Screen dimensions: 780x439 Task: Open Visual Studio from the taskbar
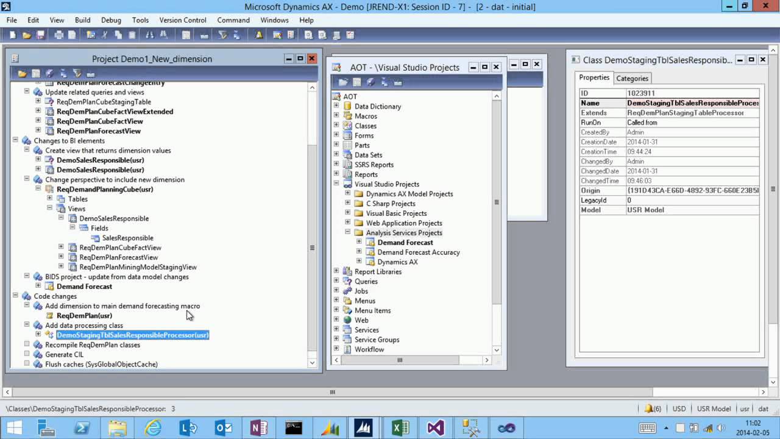pos(436,427)
